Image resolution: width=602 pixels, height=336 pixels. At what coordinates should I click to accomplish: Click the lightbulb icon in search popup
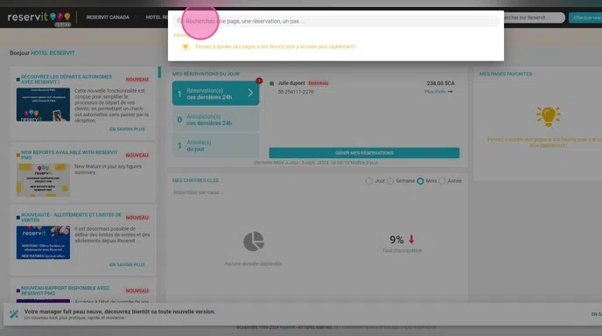coord(185,46)
